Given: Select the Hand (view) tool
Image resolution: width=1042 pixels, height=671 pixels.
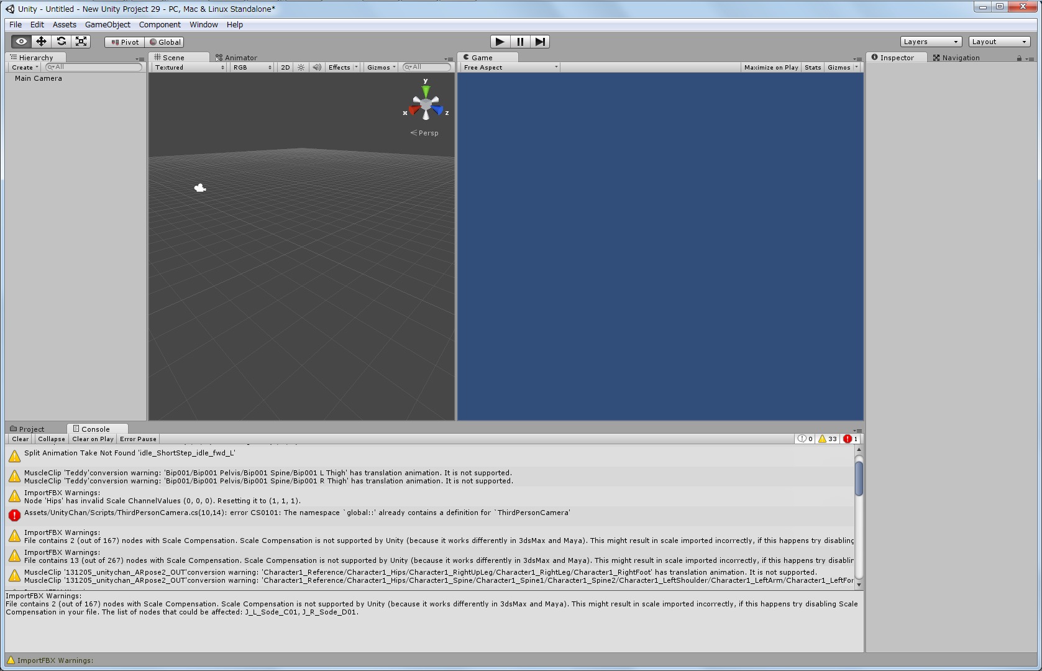Looking at the screenshot, I should (21, 42).
